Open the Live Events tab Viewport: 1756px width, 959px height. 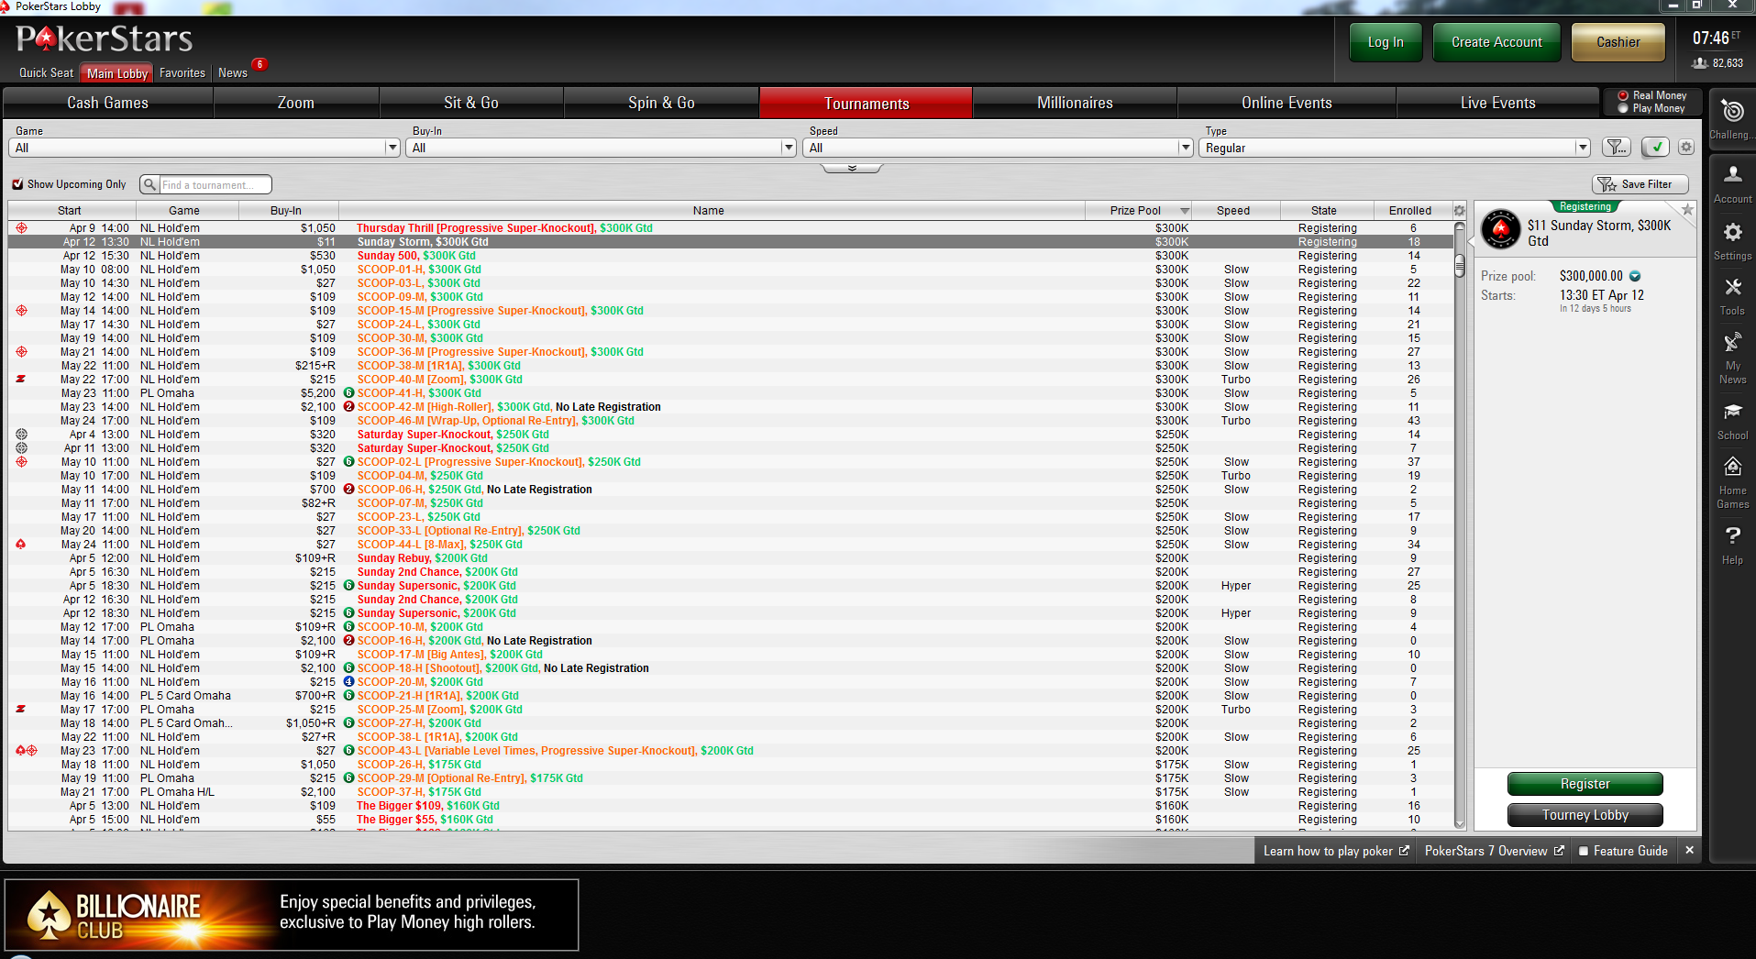[x=1497, y=103]
